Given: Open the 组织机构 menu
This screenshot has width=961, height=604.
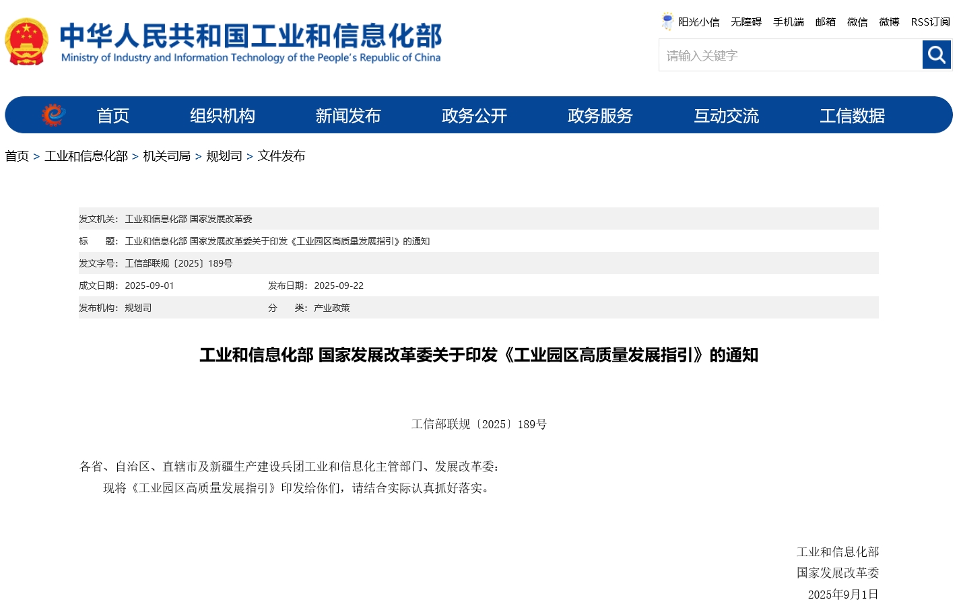Looking at the screenshot, I should coord(222,116).
